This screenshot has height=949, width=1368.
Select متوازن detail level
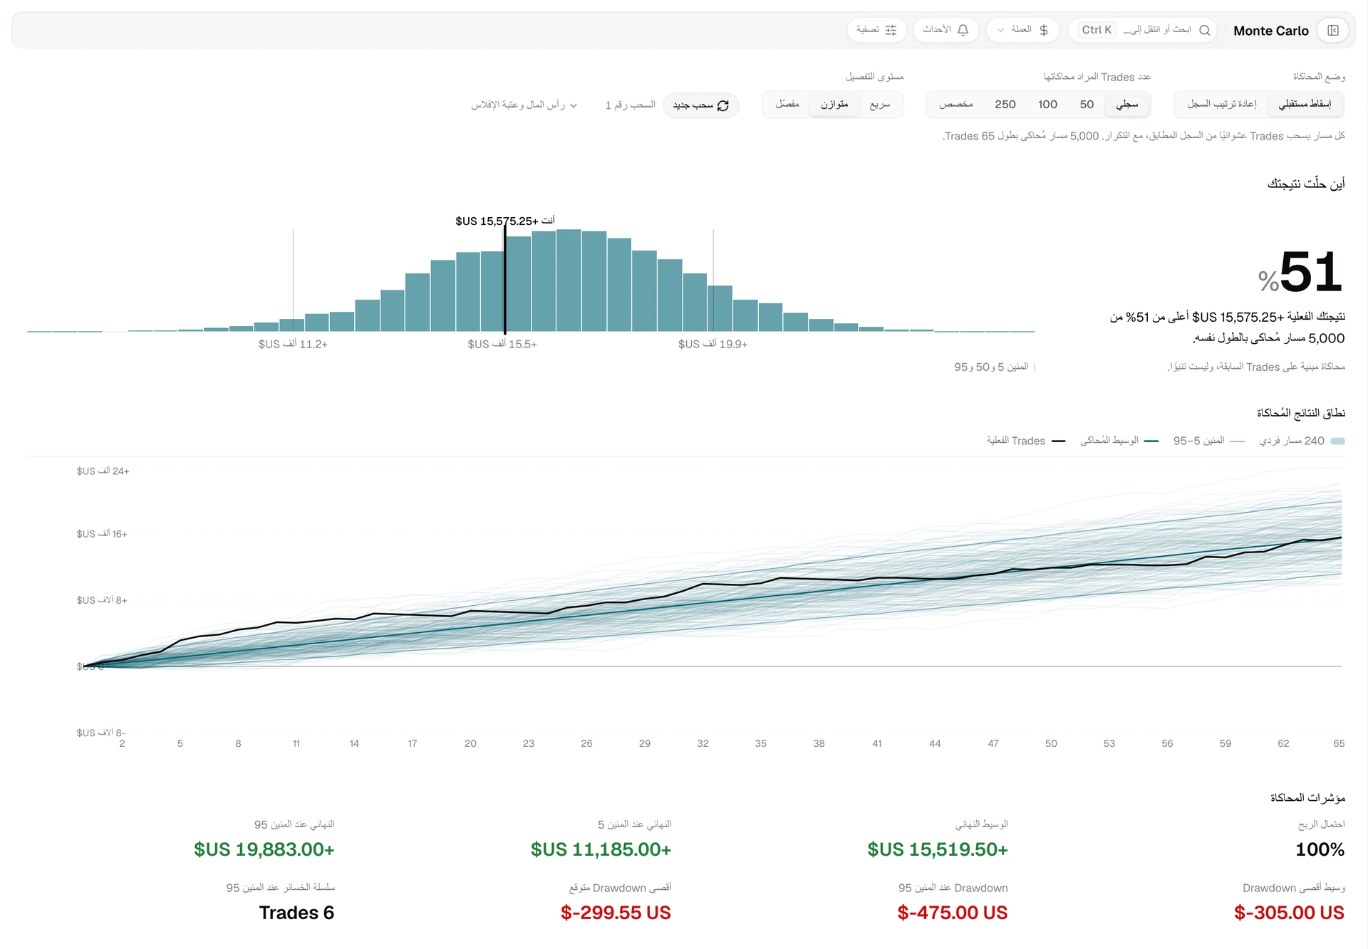(x=834, y=105)
